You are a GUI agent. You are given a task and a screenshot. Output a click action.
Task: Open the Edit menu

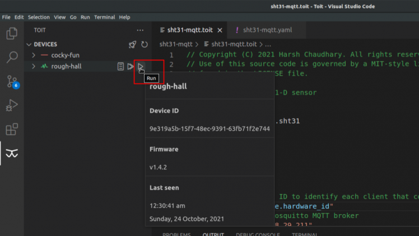(19, 17)
